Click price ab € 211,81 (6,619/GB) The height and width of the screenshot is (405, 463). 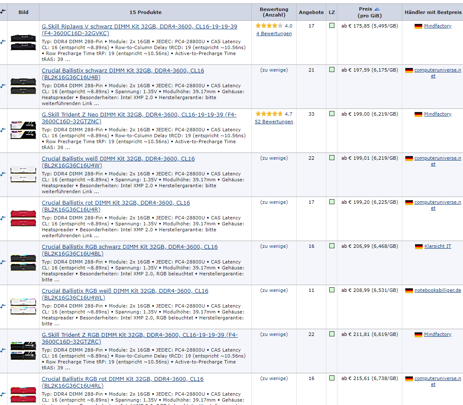[x=370, y=335]
